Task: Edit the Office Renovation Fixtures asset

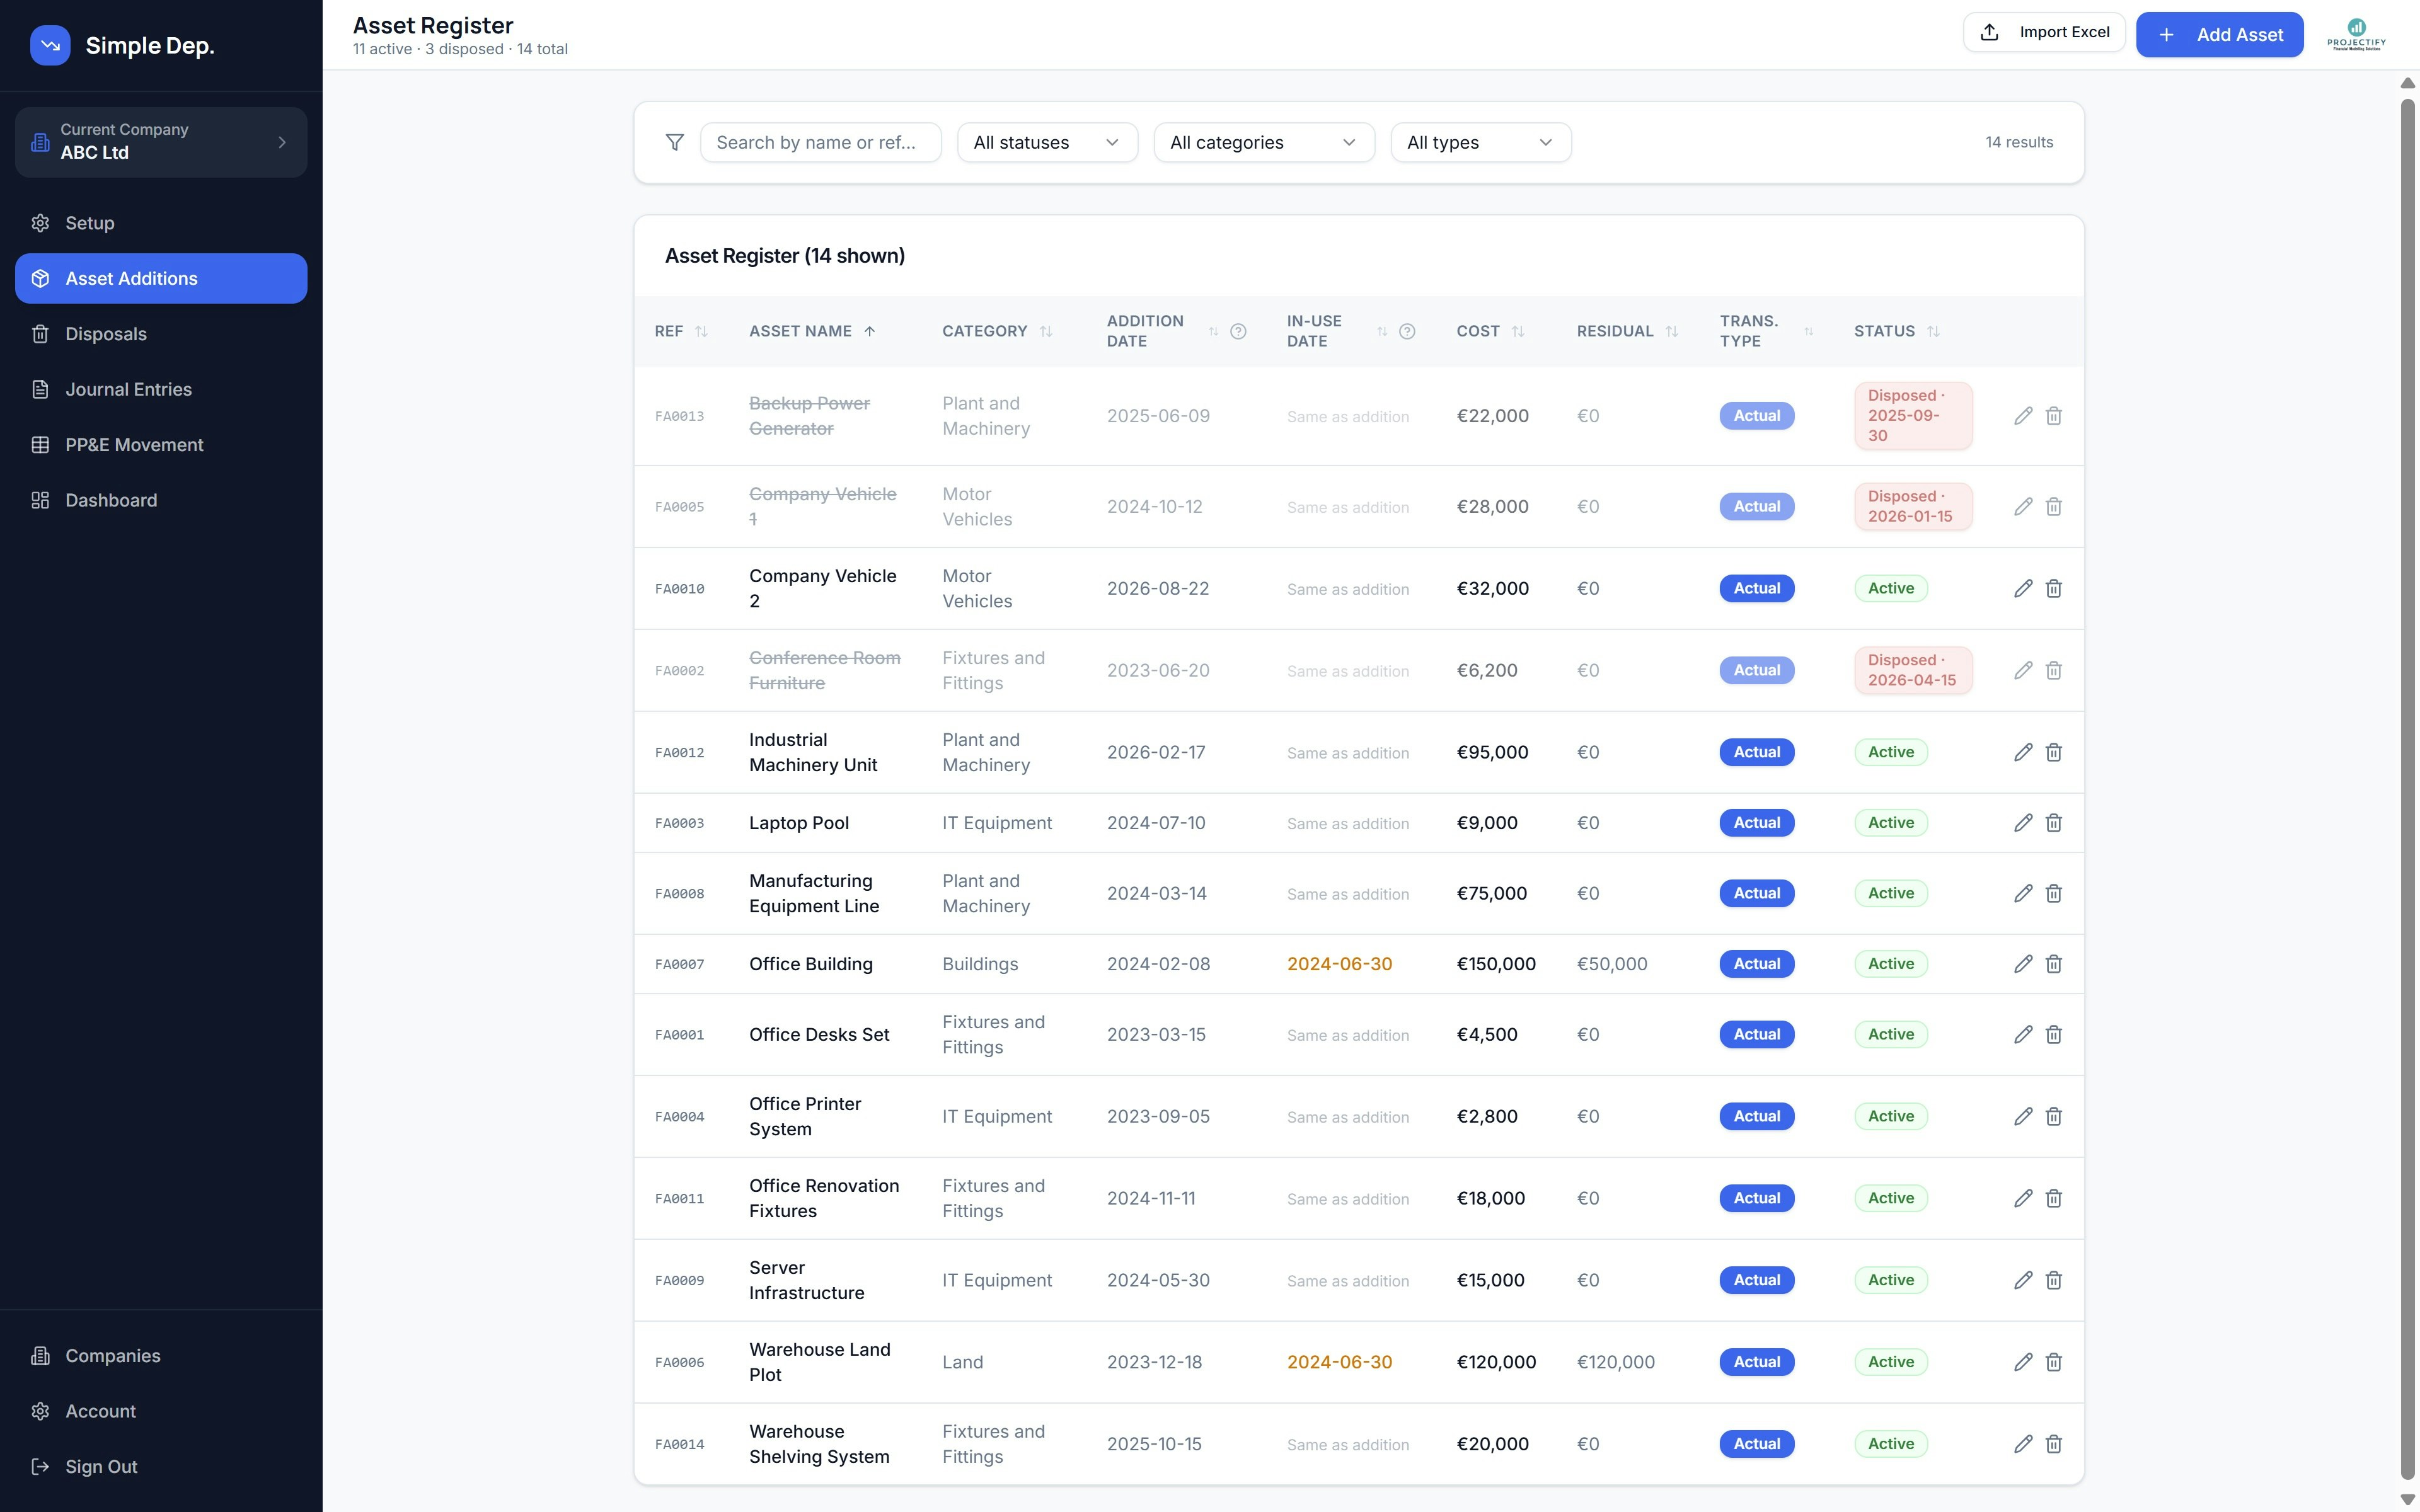Action: [x=2023, y=1198]
